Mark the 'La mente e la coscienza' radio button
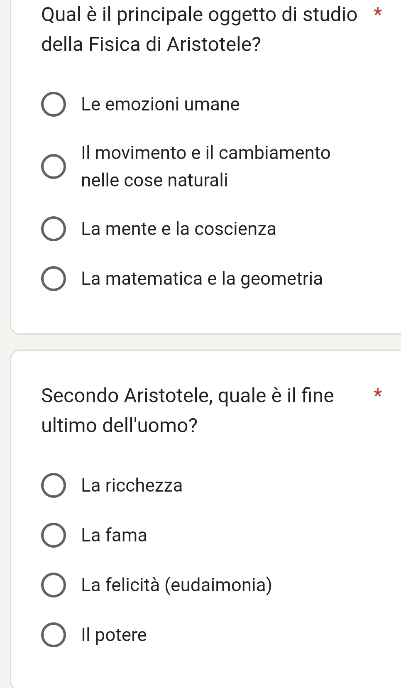401x688 pixels. tap(54, 229)
